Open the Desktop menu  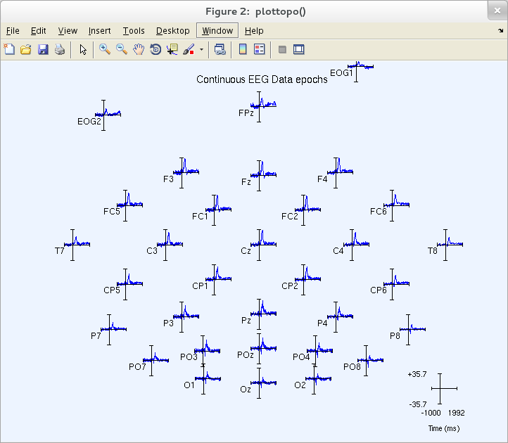172,31
